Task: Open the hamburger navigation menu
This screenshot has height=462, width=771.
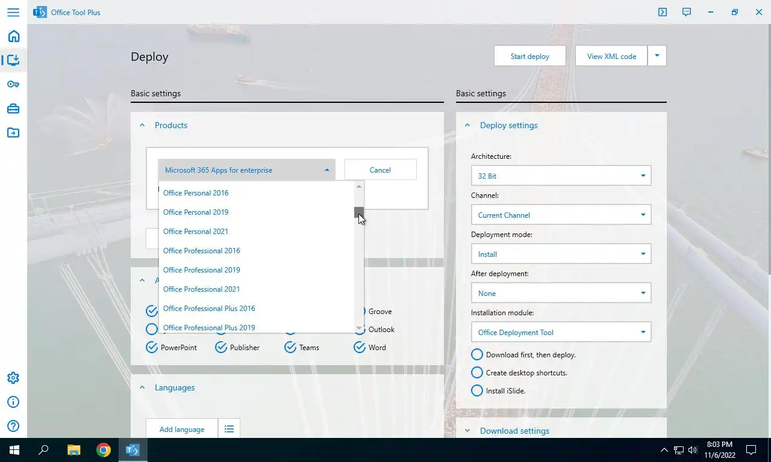Action: tap(13, 12)
